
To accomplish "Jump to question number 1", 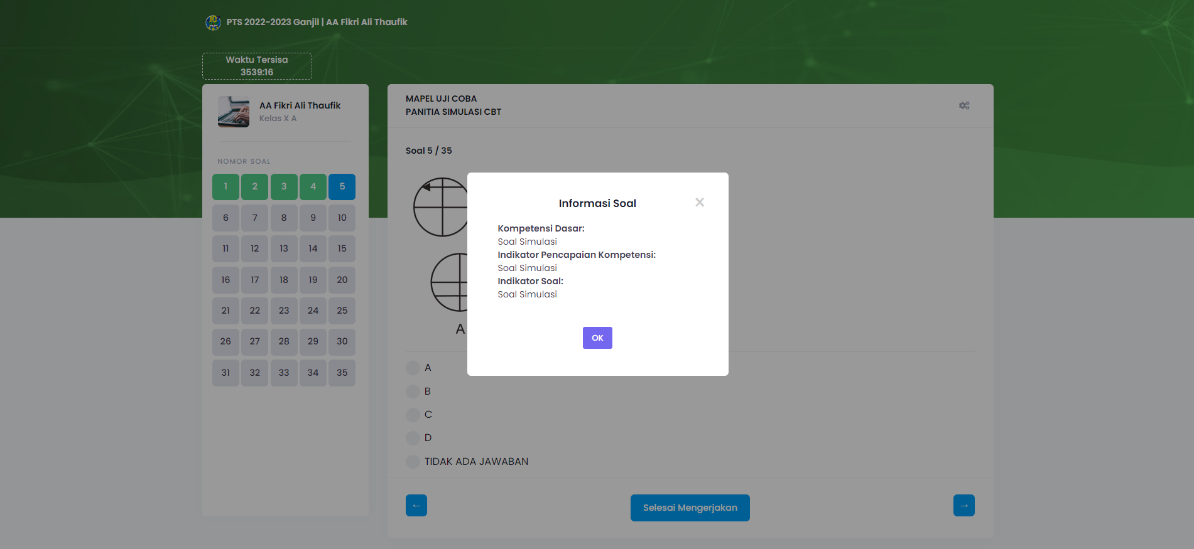I will (x=225, y=186).
